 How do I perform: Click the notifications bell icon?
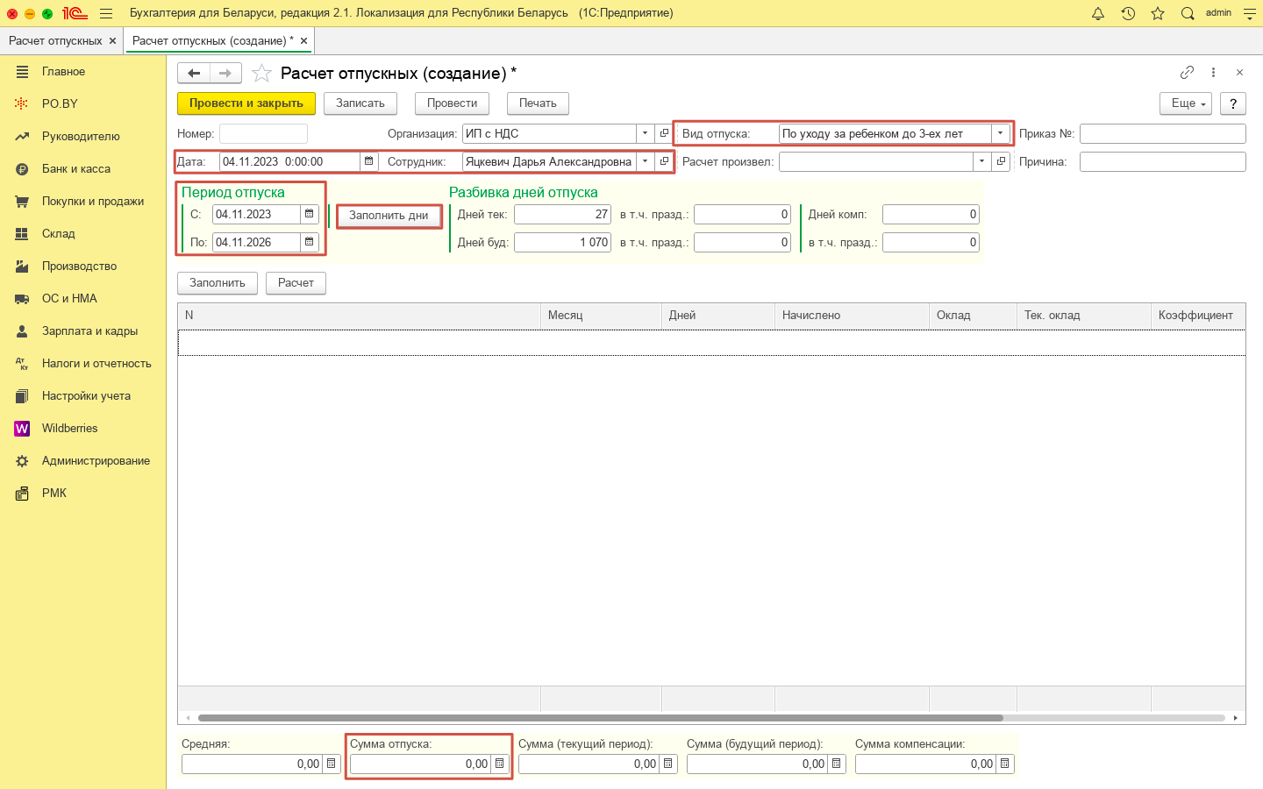[x=1098, y=13]
